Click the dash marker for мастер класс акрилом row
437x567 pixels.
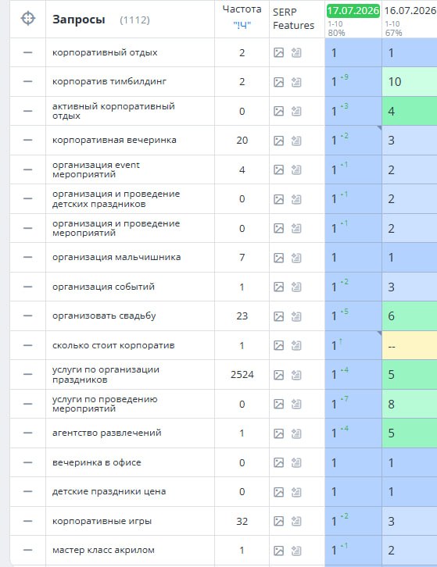click(28, 550)
